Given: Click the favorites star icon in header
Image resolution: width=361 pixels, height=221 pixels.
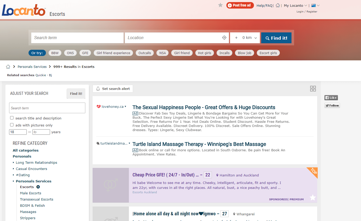Looking at the screenshot, I should (x=220, y=5).
